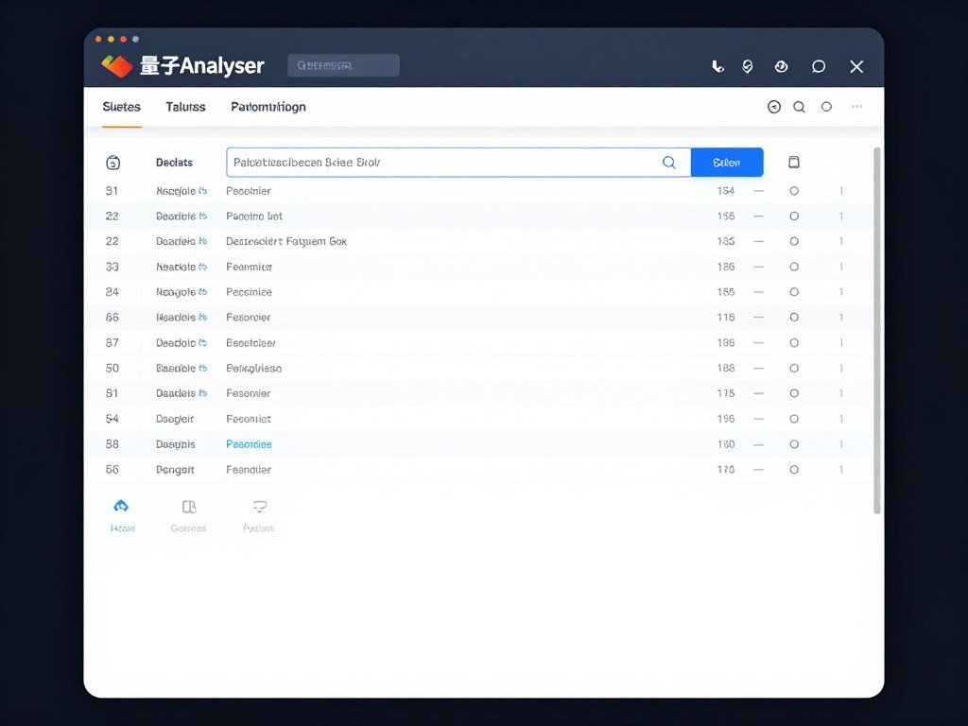Switch to the Taluress tab
968x726 pixels.
[185, 107]
